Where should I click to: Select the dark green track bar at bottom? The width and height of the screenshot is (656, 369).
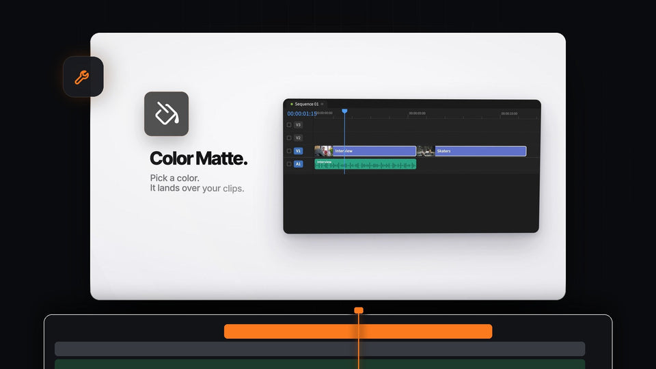pos(320,364)
